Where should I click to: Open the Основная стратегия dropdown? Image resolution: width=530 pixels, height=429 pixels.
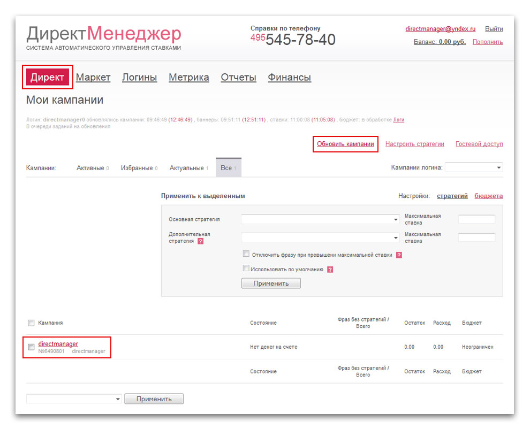coord(320,219)
